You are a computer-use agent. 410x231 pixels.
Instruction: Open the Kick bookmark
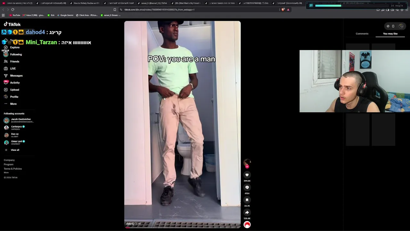pos(51,15)
